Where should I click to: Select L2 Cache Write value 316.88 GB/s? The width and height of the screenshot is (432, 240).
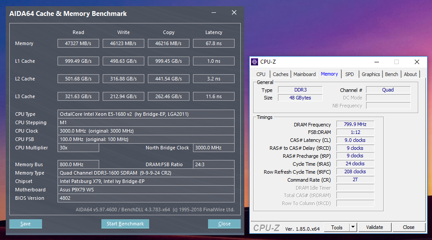pos(123,79)
